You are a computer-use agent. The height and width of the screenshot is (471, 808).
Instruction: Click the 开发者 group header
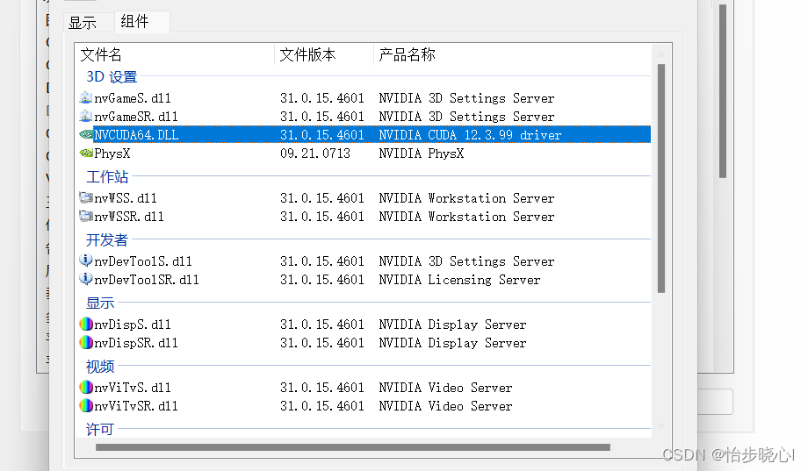tap(106, 239)
